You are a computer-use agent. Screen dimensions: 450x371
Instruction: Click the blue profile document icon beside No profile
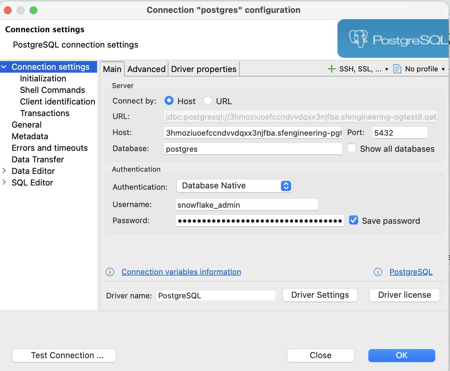pyautogui.click(x=397, y=68)
